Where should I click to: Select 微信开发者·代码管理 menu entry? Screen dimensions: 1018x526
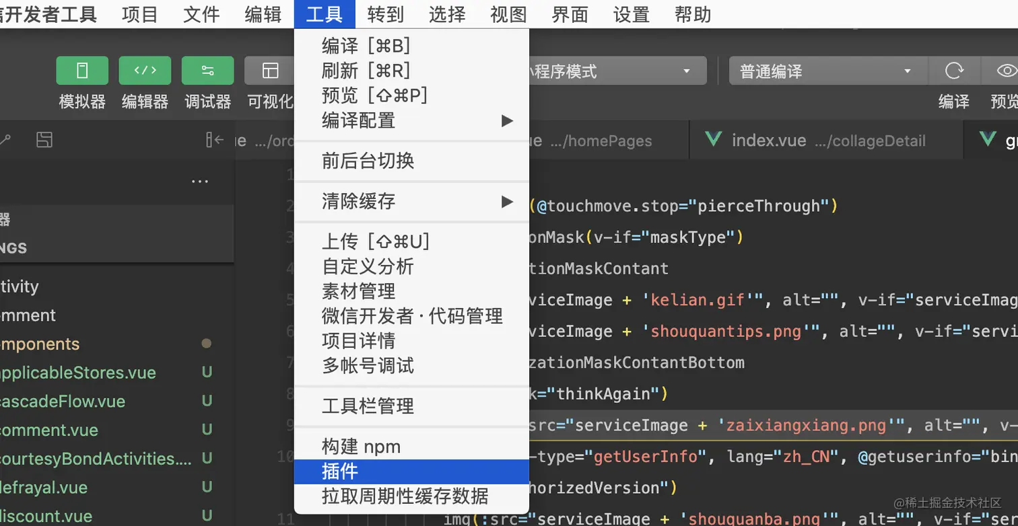tap(411, 316)
